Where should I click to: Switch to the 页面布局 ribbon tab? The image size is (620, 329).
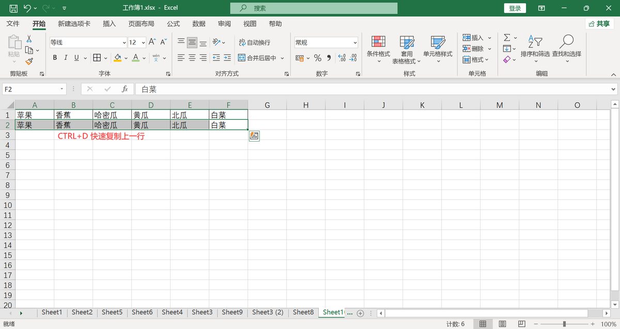141,24
